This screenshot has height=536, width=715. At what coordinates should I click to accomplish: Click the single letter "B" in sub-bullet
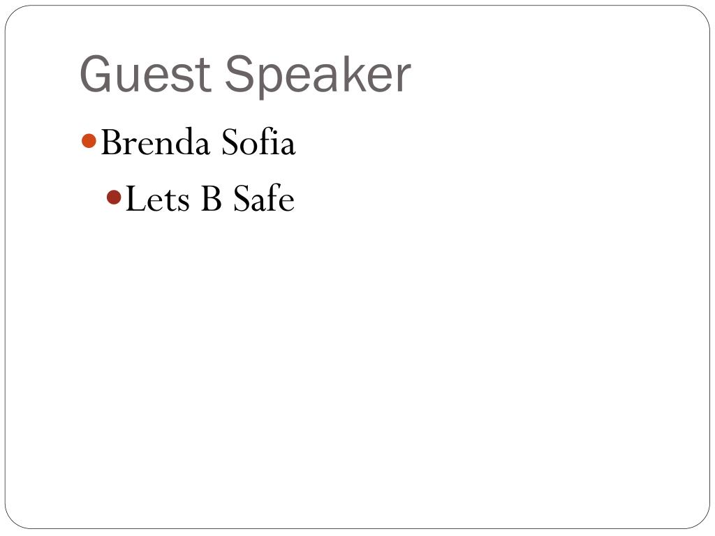pos(211,199)
